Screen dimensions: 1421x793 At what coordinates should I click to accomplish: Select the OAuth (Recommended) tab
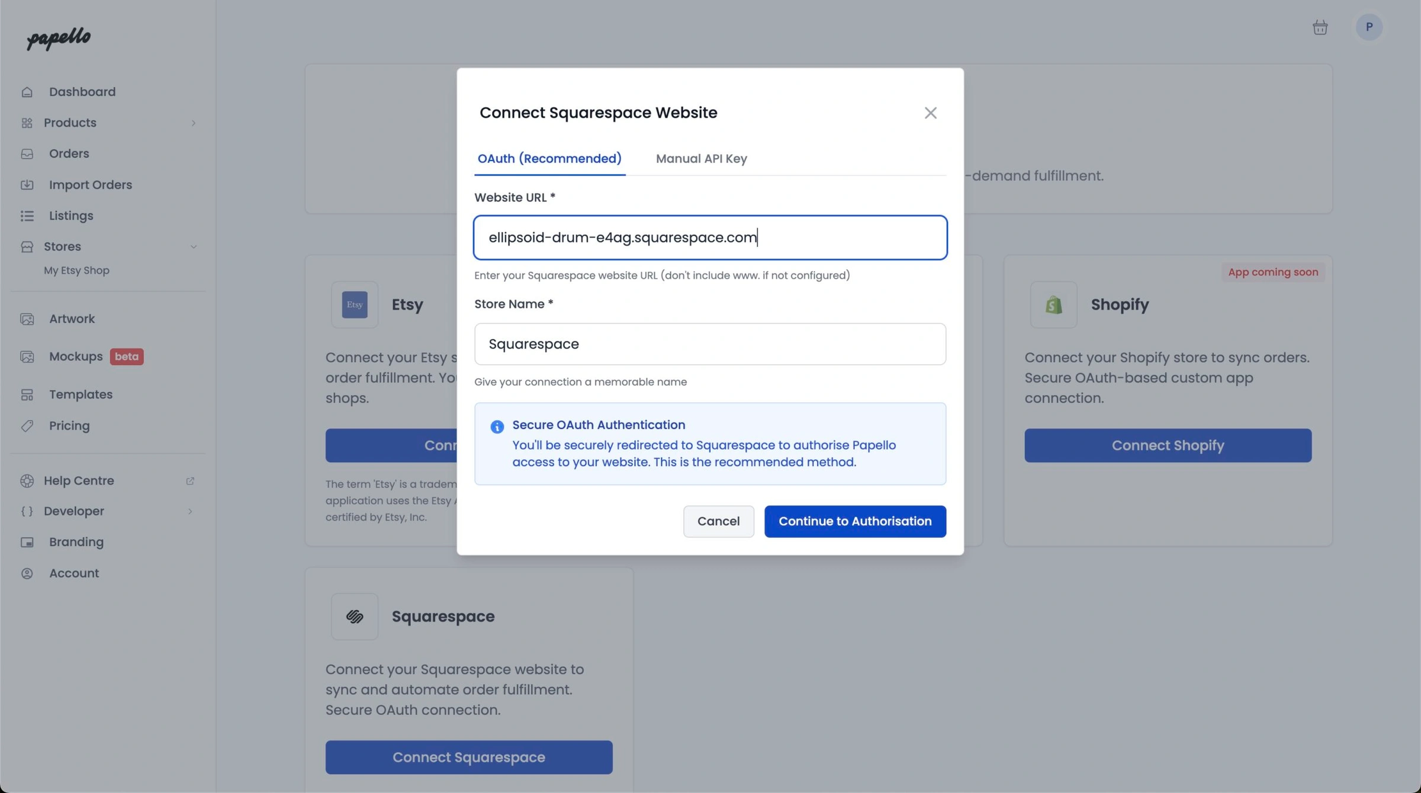549,159
